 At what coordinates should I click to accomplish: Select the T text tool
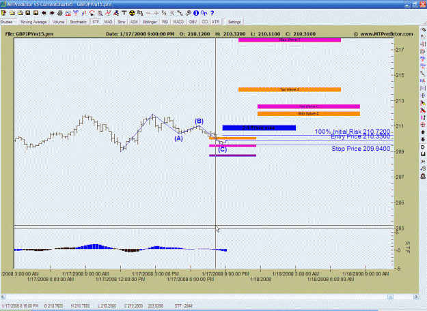pyautogui.click(x=124, y=13)
